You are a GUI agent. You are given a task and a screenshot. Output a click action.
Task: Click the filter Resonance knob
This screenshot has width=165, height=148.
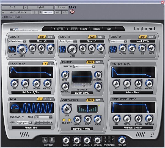click(x=98, y=75)
